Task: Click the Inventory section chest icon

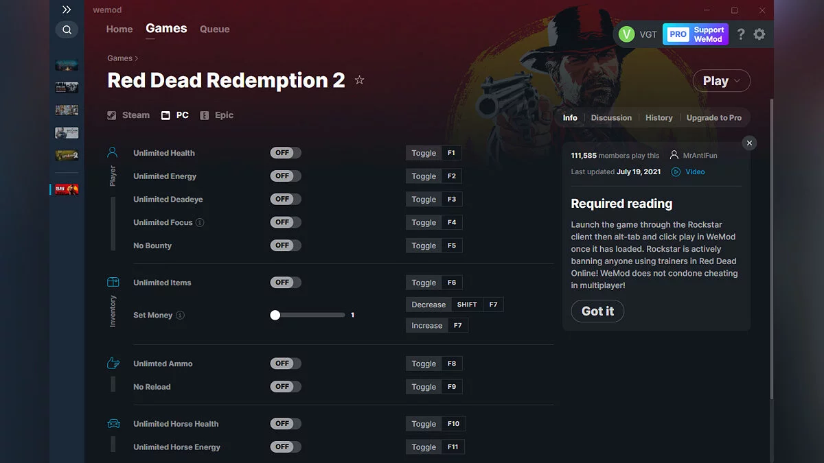Action: tap(113, 281)
